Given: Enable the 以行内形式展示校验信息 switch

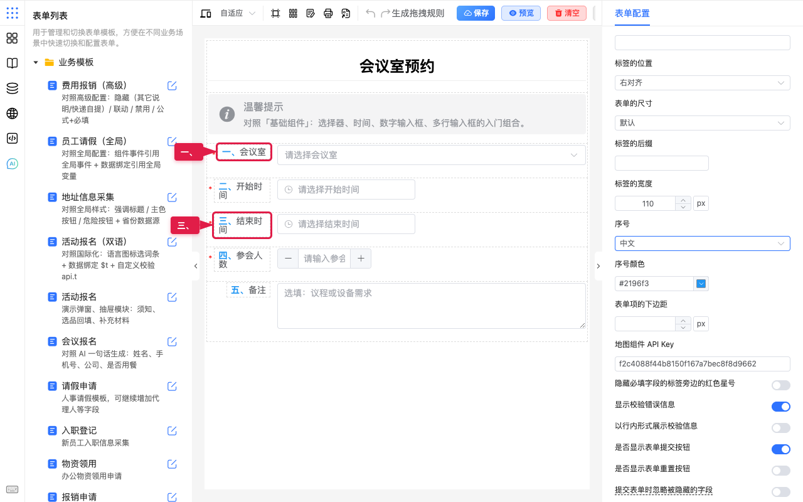Looking at the screenshot, I should click(781, 428).
